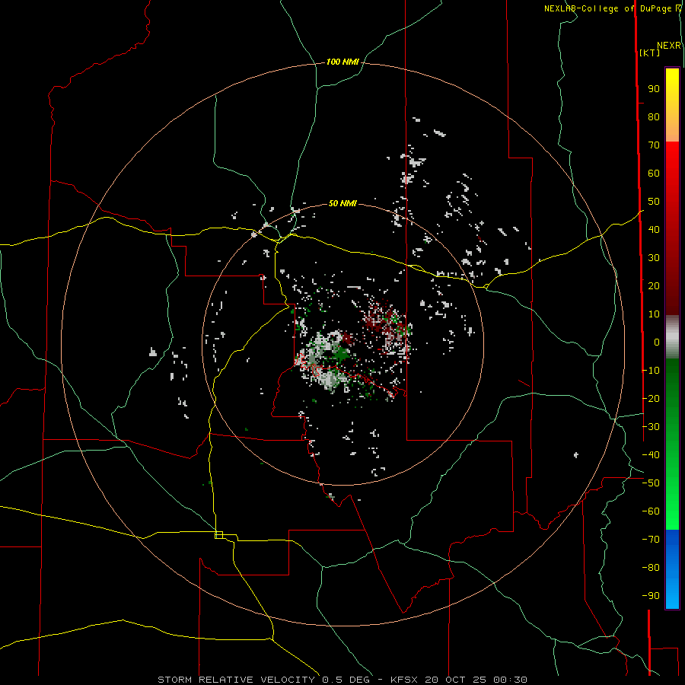Click the 00:30 timestamp text
685x685 pixels.
point(510,680)
